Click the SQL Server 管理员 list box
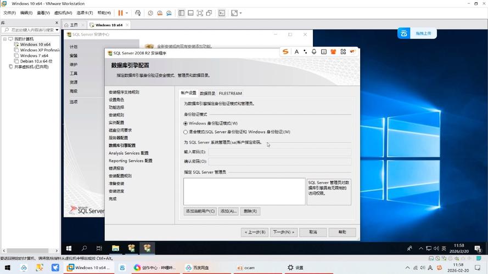 point(244,191)
